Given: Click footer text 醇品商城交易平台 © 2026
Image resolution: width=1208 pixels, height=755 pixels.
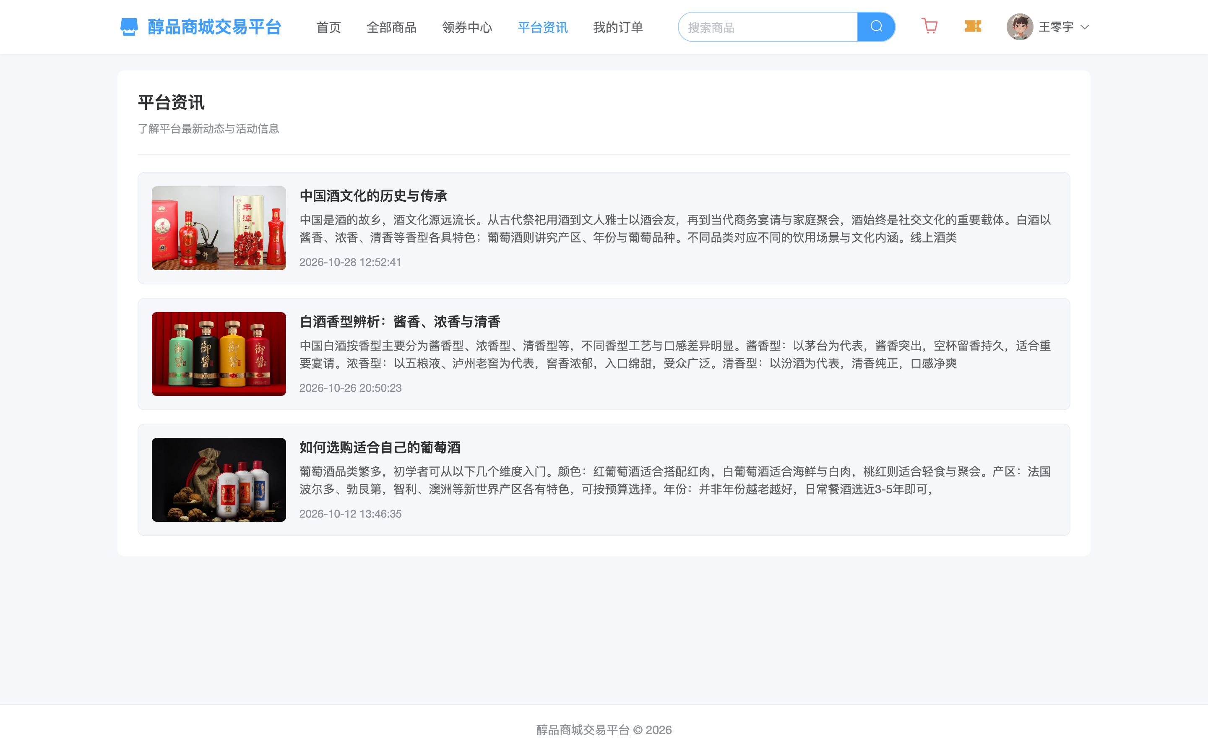Looking at the screenshot, I should point(604,730).
